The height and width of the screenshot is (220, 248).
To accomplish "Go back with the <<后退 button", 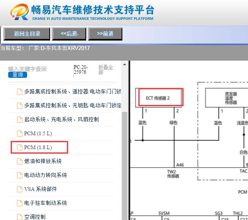I will pyautogui.click(x=69, y=34).
